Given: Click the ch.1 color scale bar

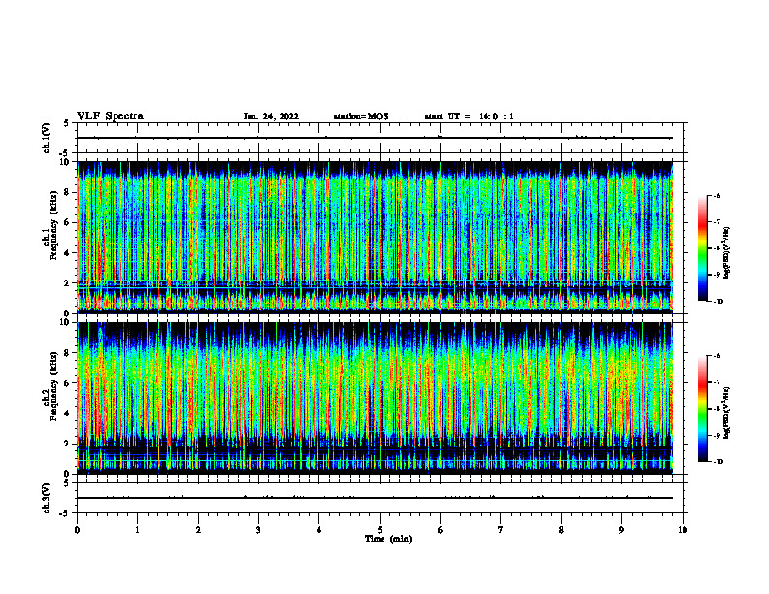Looking at the screenshot, I should point(702,248).
